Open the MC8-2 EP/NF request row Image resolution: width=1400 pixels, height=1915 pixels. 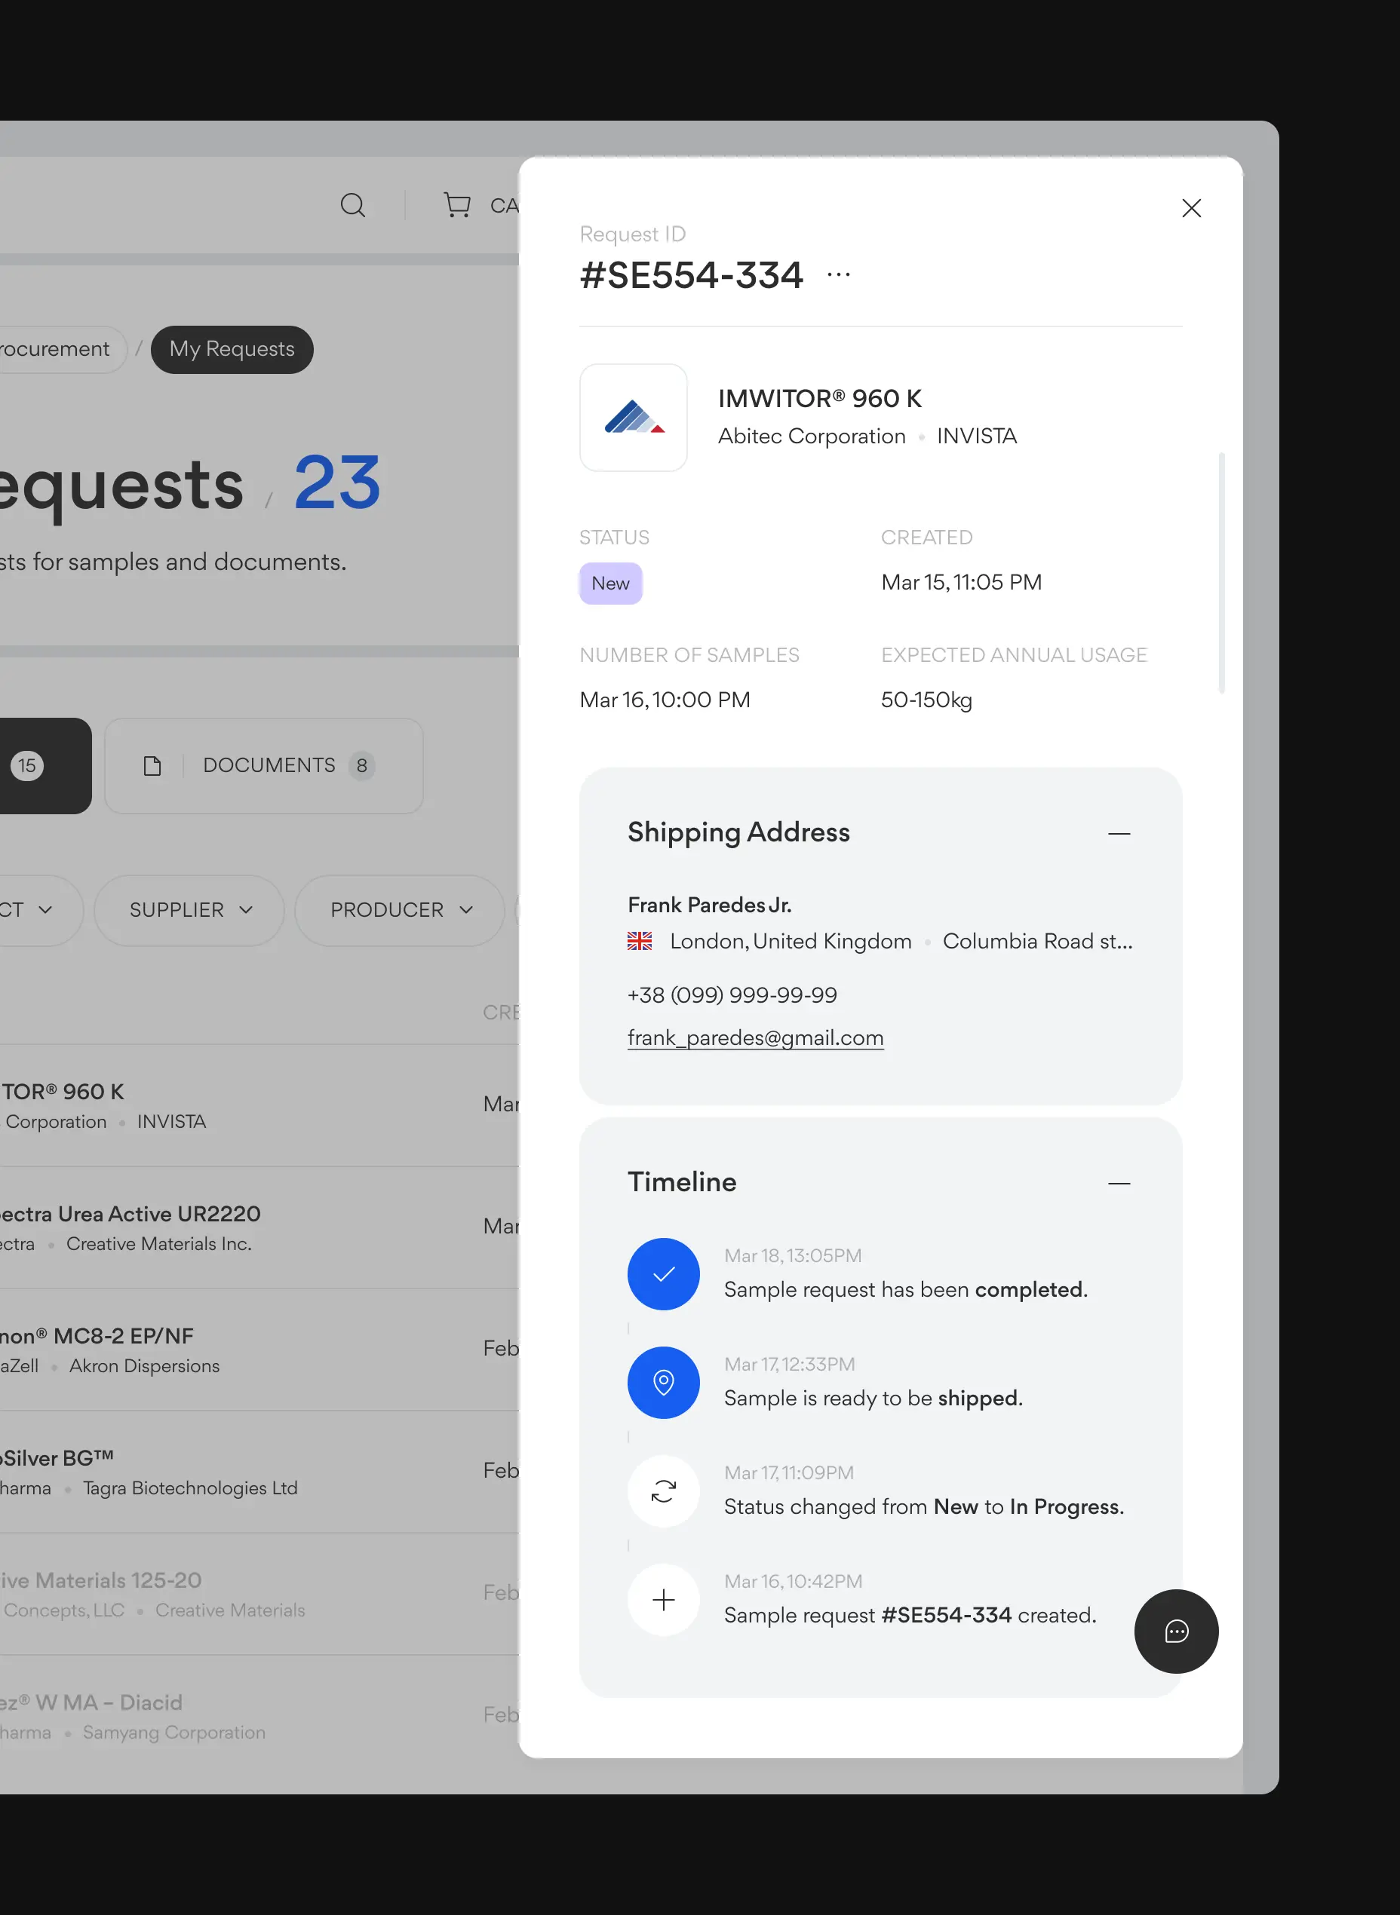(x=259, y=1350)
